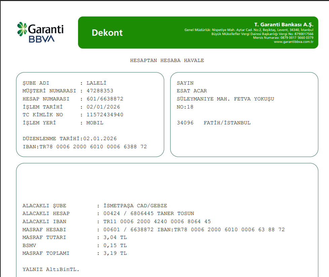
Task: Click HESAPTAN HESABA HAVALE title
Action: click(167, 61)
